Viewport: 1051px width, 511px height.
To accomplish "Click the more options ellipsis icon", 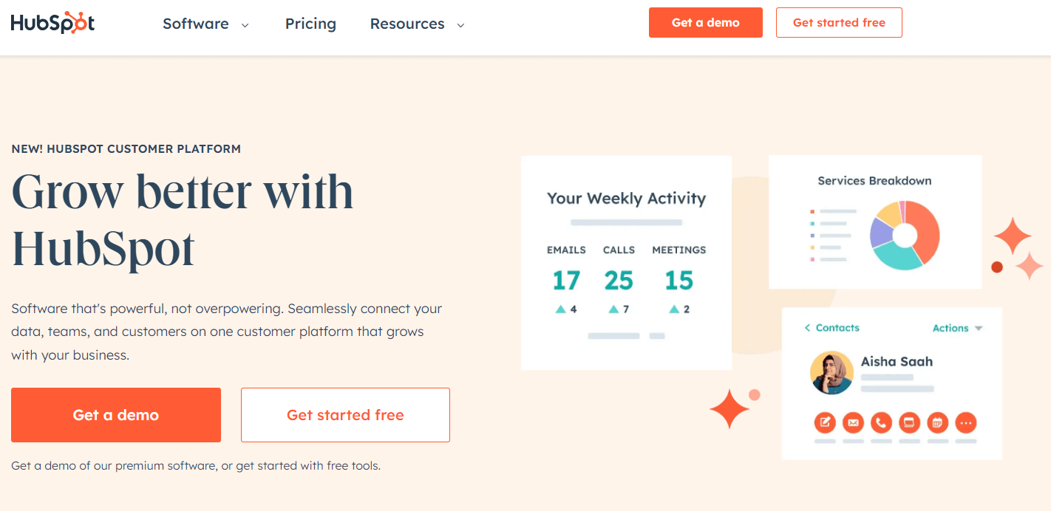I will pyautogui.click(x=965, y=422).
